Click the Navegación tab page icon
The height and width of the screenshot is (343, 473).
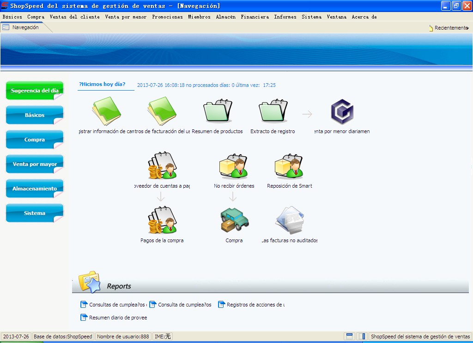pyautogui.click(x=6, y=27)
